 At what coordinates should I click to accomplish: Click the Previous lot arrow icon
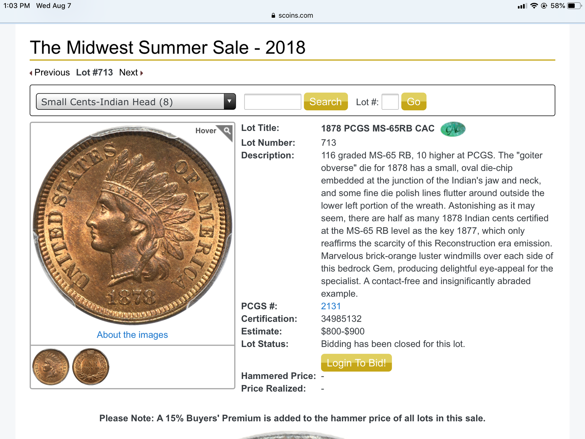31,73
